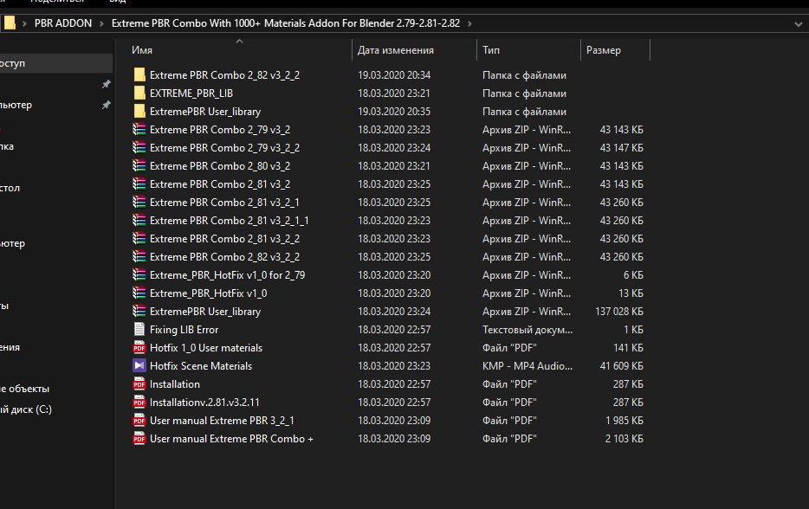Open the Вид ribbon tab
809x509 pixels.
tap(117, 2)
